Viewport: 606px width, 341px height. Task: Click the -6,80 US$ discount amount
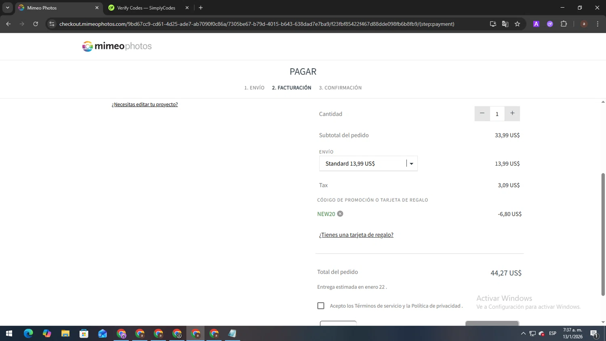[x=509, y=214]
